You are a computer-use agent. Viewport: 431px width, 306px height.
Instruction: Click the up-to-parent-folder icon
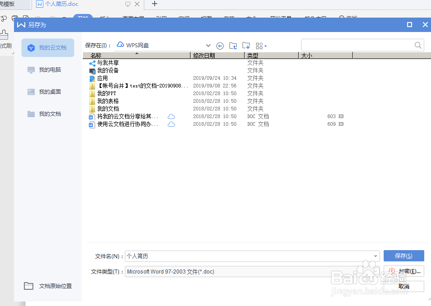[233, 46]
